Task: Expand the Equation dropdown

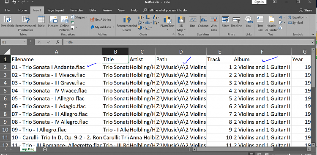Action: (307, 17)
